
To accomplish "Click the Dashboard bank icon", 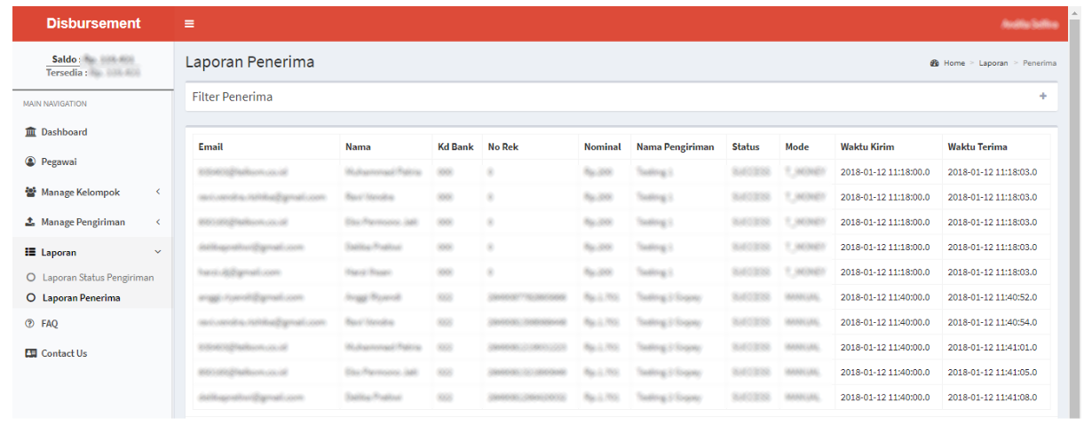I will click(x=31, y=132).
